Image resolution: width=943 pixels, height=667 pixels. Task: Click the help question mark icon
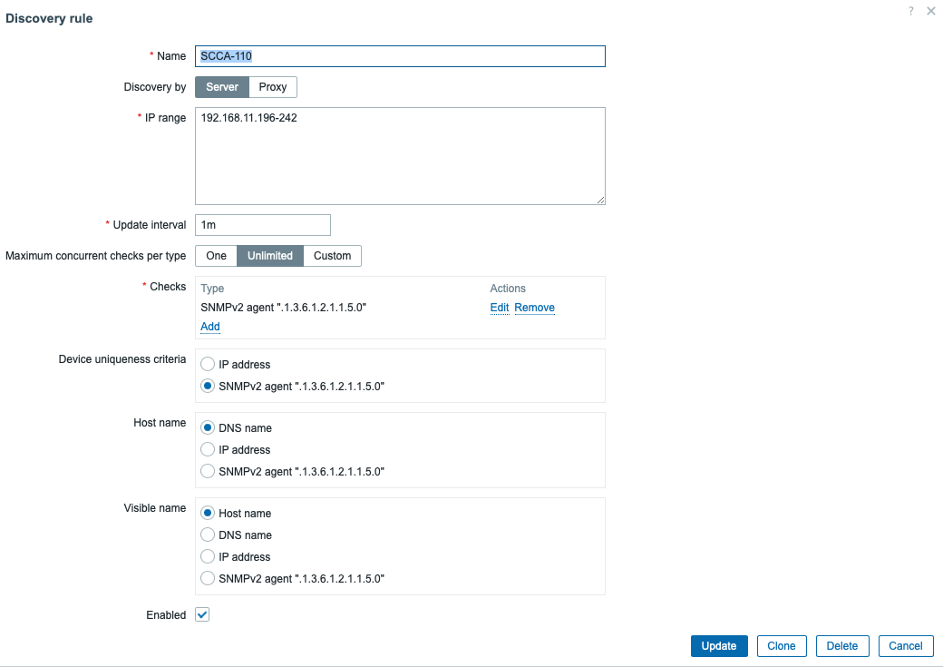point(910,11)
